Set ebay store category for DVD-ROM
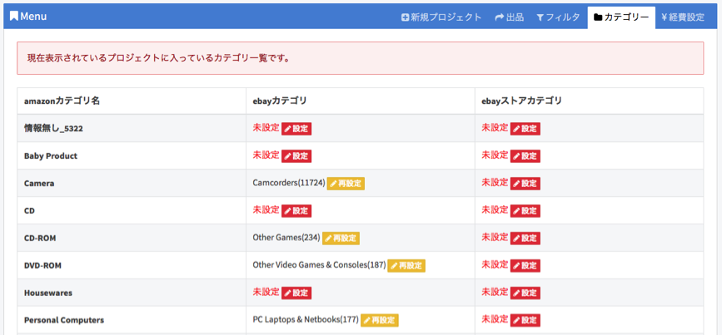Image resolution: width=722 pixels, height=335 pixels. pos(525,266)
